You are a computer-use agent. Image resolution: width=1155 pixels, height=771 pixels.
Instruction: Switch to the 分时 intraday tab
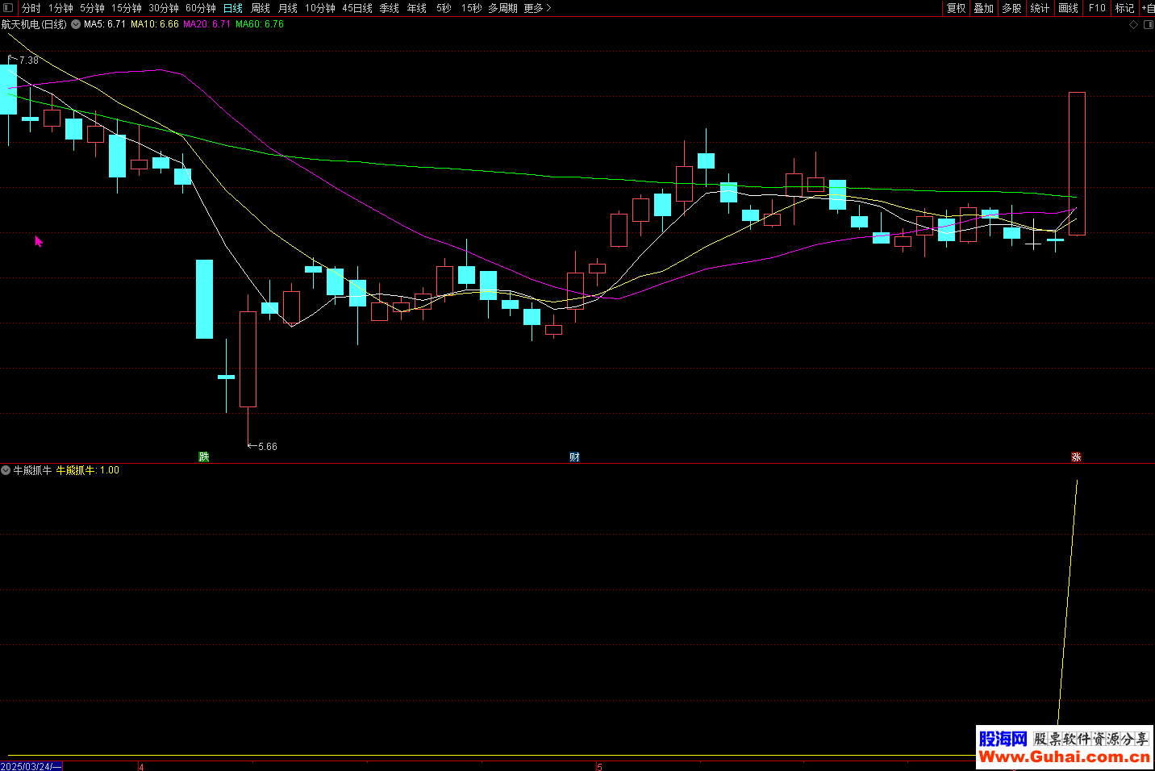(31, 8)
